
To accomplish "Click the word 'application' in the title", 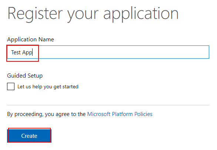I will pos(141,14).
